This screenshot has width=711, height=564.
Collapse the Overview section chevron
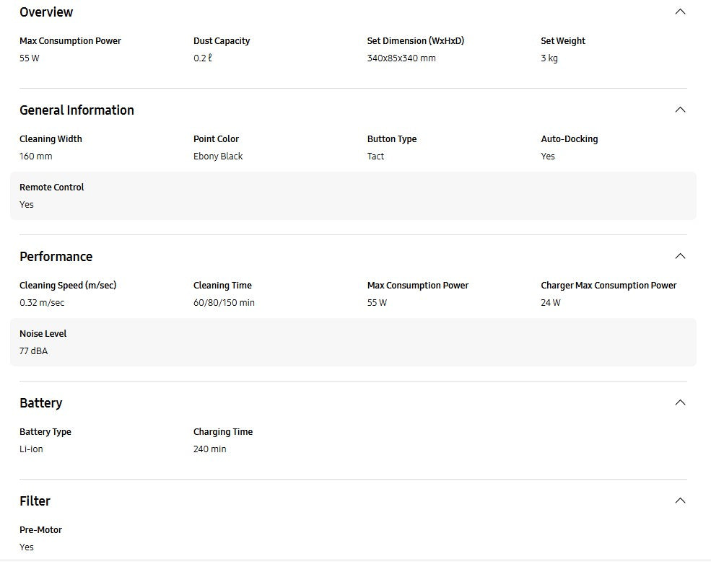tap(679, 12)
